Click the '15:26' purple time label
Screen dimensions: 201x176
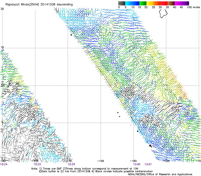71,164
